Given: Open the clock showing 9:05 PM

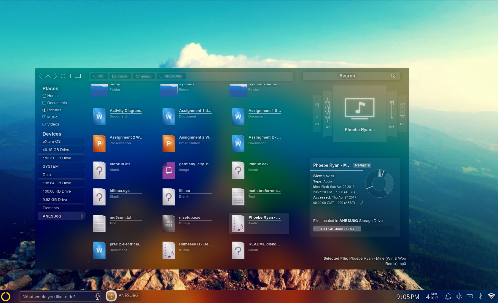Looking at the screenshot, I should [x=408, y=297].
